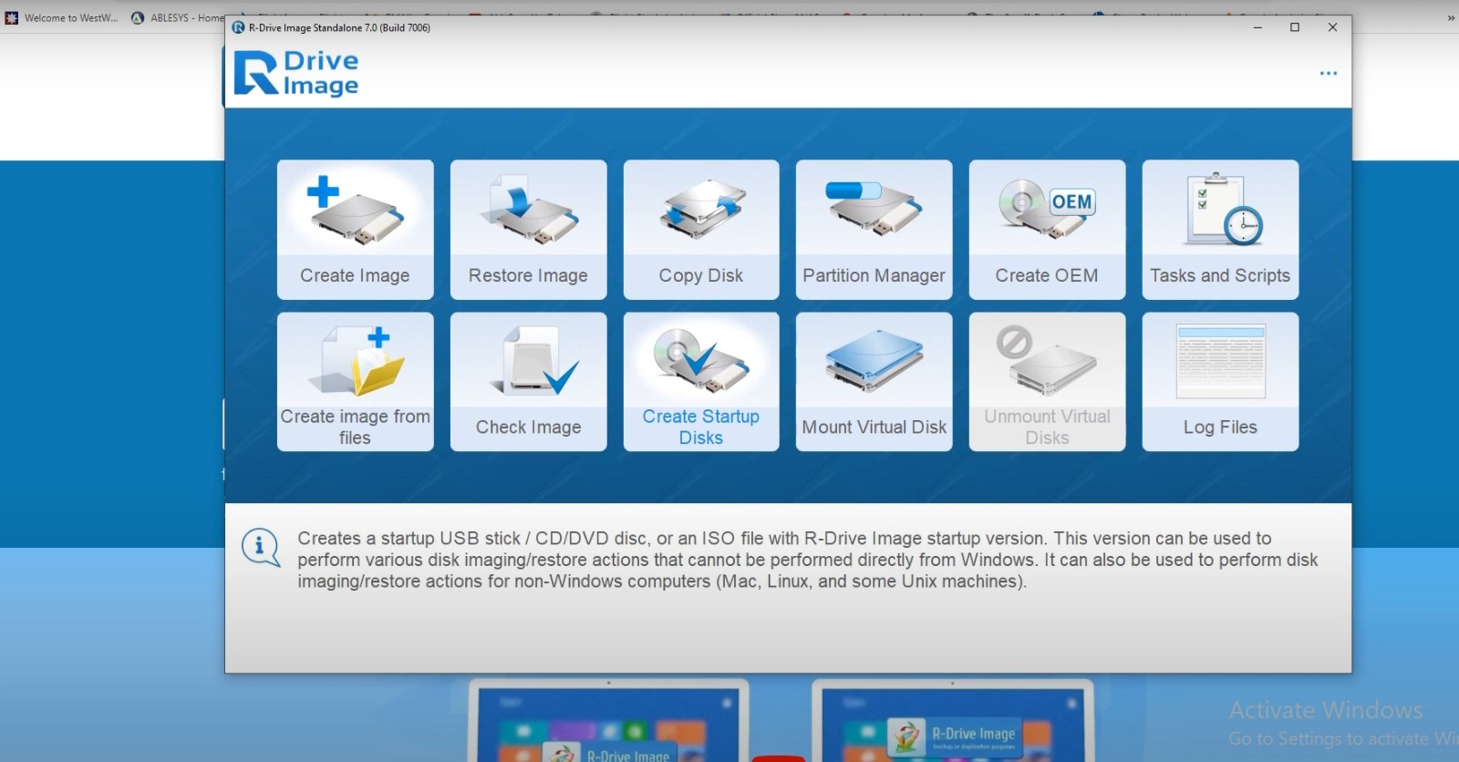Screen dimensions: 1459x762
Task: Select the Create OEM tile
Action: (x=1047, y=230)
